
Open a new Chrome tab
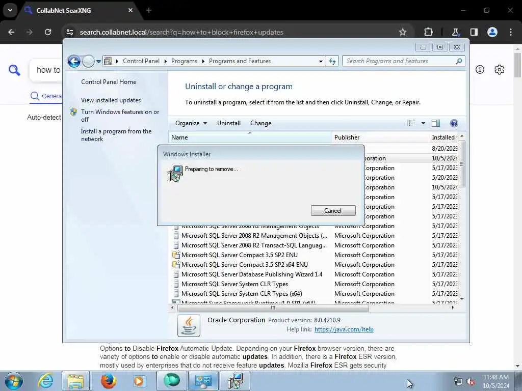coord(149,10)
